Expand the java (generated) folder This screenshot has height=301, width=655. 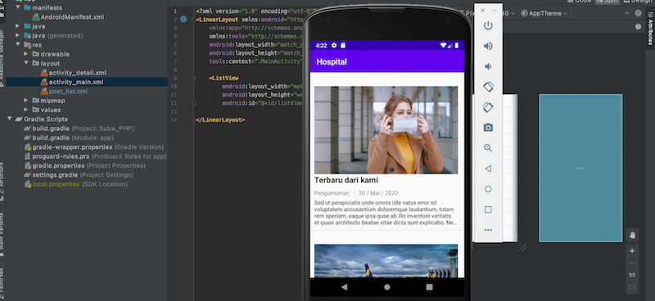point(17,35)
